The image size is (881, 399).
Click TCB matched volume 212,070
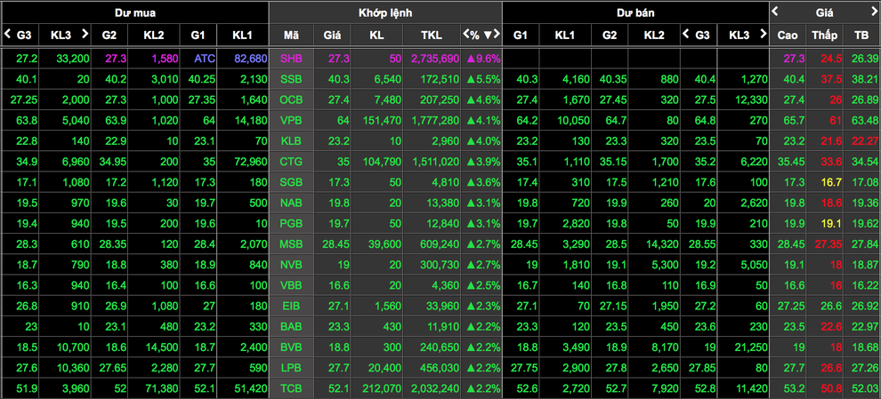pyautogui.click(x=383, y=389)
